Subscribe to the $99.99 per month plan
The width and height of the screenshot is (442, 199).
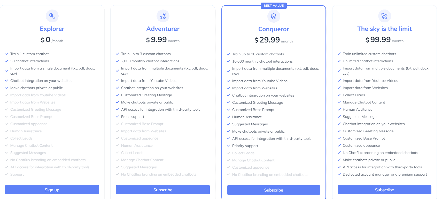[x=384, y=190]
